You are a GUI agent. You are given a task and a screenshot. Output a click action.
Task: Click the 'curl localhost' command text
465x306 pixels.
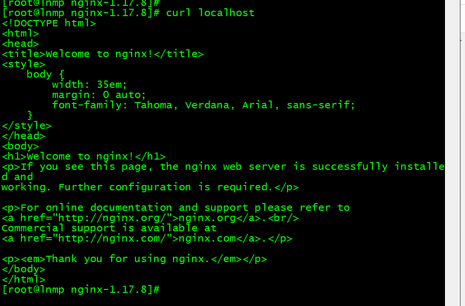point(210,13)
